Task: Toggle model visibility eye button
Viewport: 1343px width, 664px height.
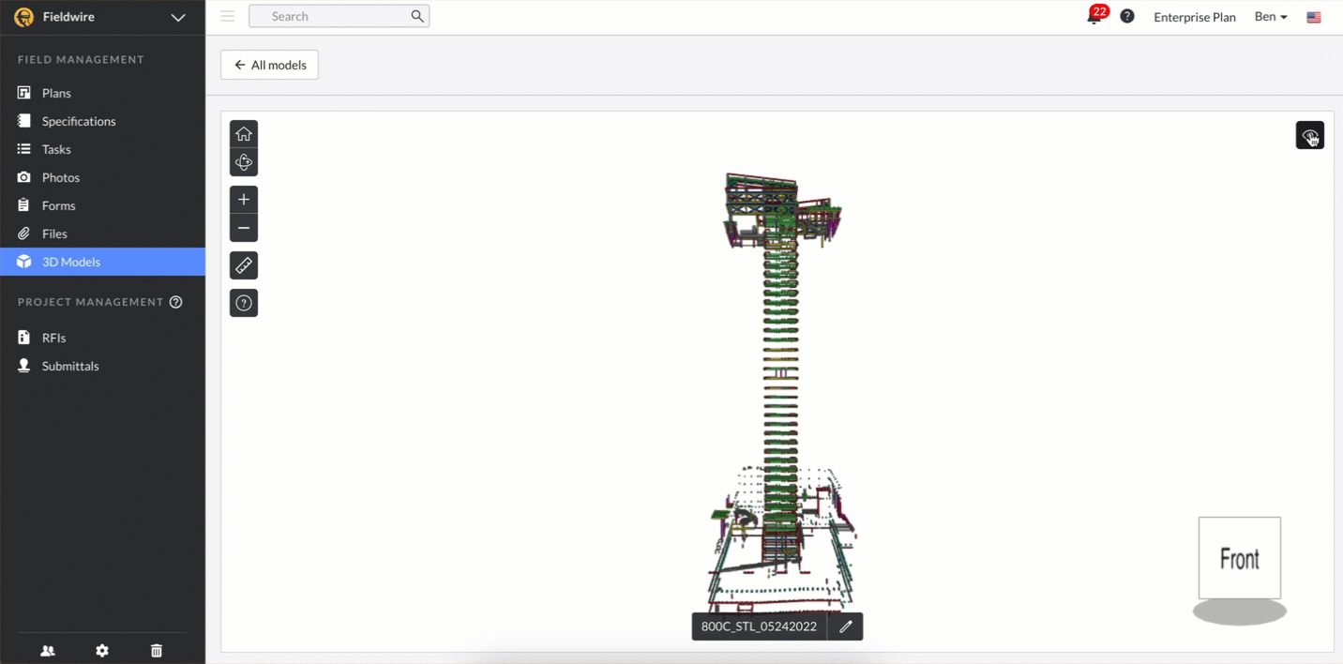Action: [1309, 135]
